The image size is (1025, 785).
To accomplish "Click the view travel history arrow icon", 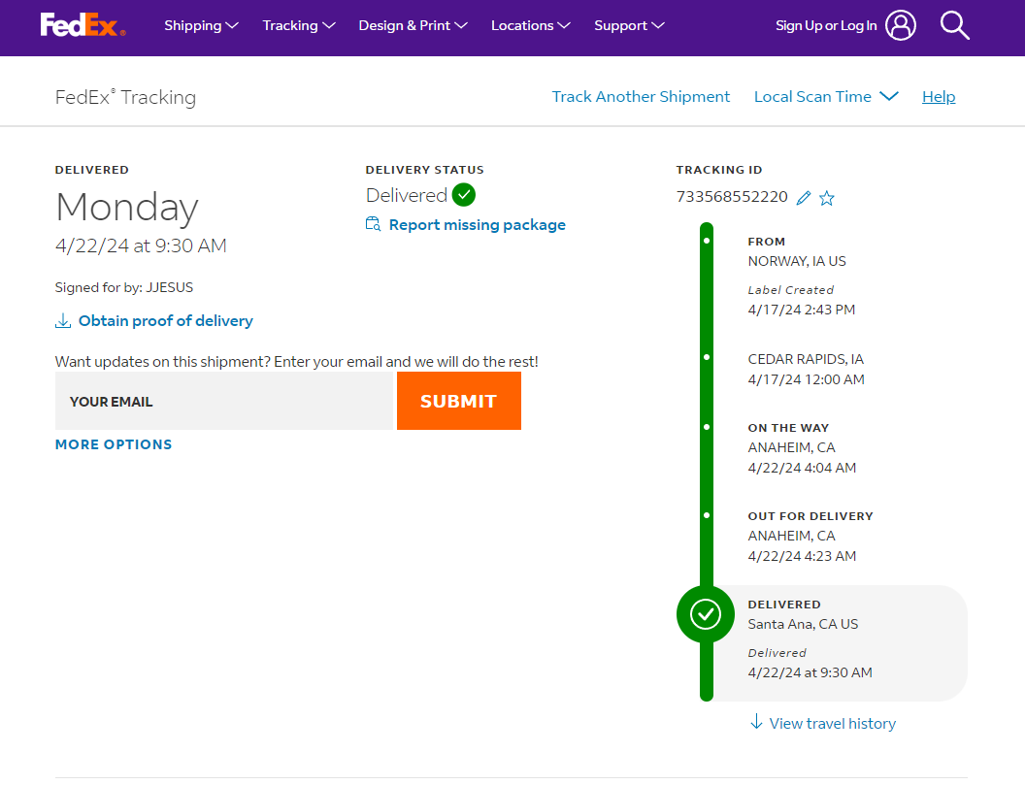I will (756, 722).
